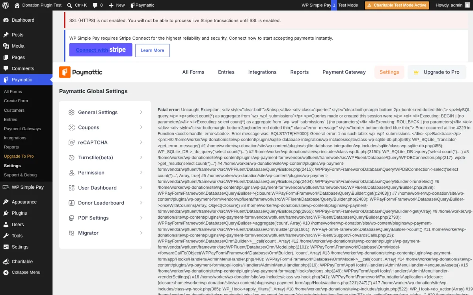Open Create Form submenu link

click(16, 101)
